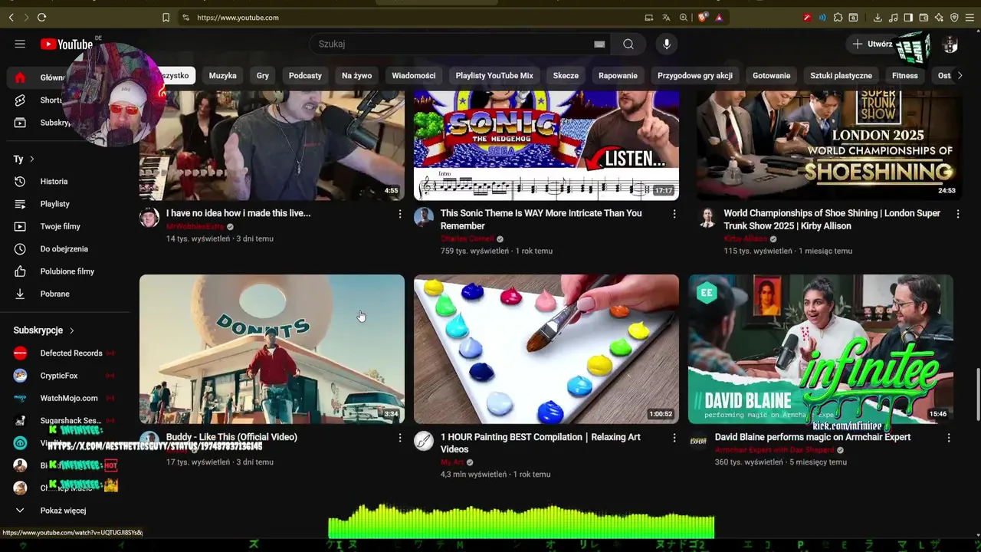Open the YouTube guide hamburger menu
Screen dimensions: 981x552
[20, 44]
